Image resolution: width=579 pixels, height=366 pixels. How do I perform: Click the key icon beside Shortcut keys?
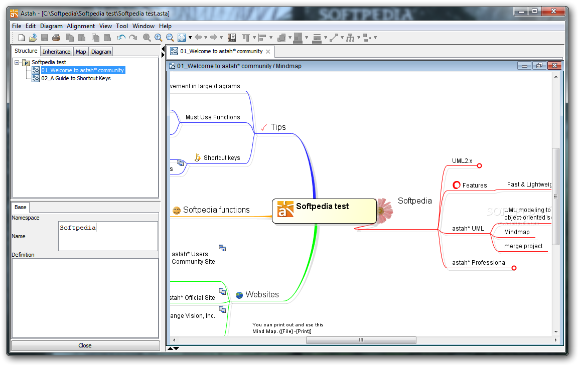coord(198,157)
